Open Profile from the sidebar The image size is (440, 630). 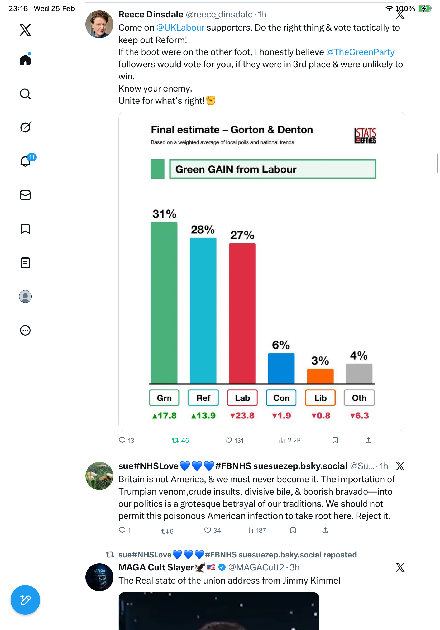(x=25, y=296)
